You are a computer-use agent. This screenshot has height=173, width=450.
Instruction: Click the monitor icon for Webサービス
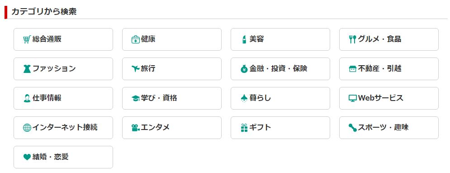pyautogui.click(x=352, y=99)
